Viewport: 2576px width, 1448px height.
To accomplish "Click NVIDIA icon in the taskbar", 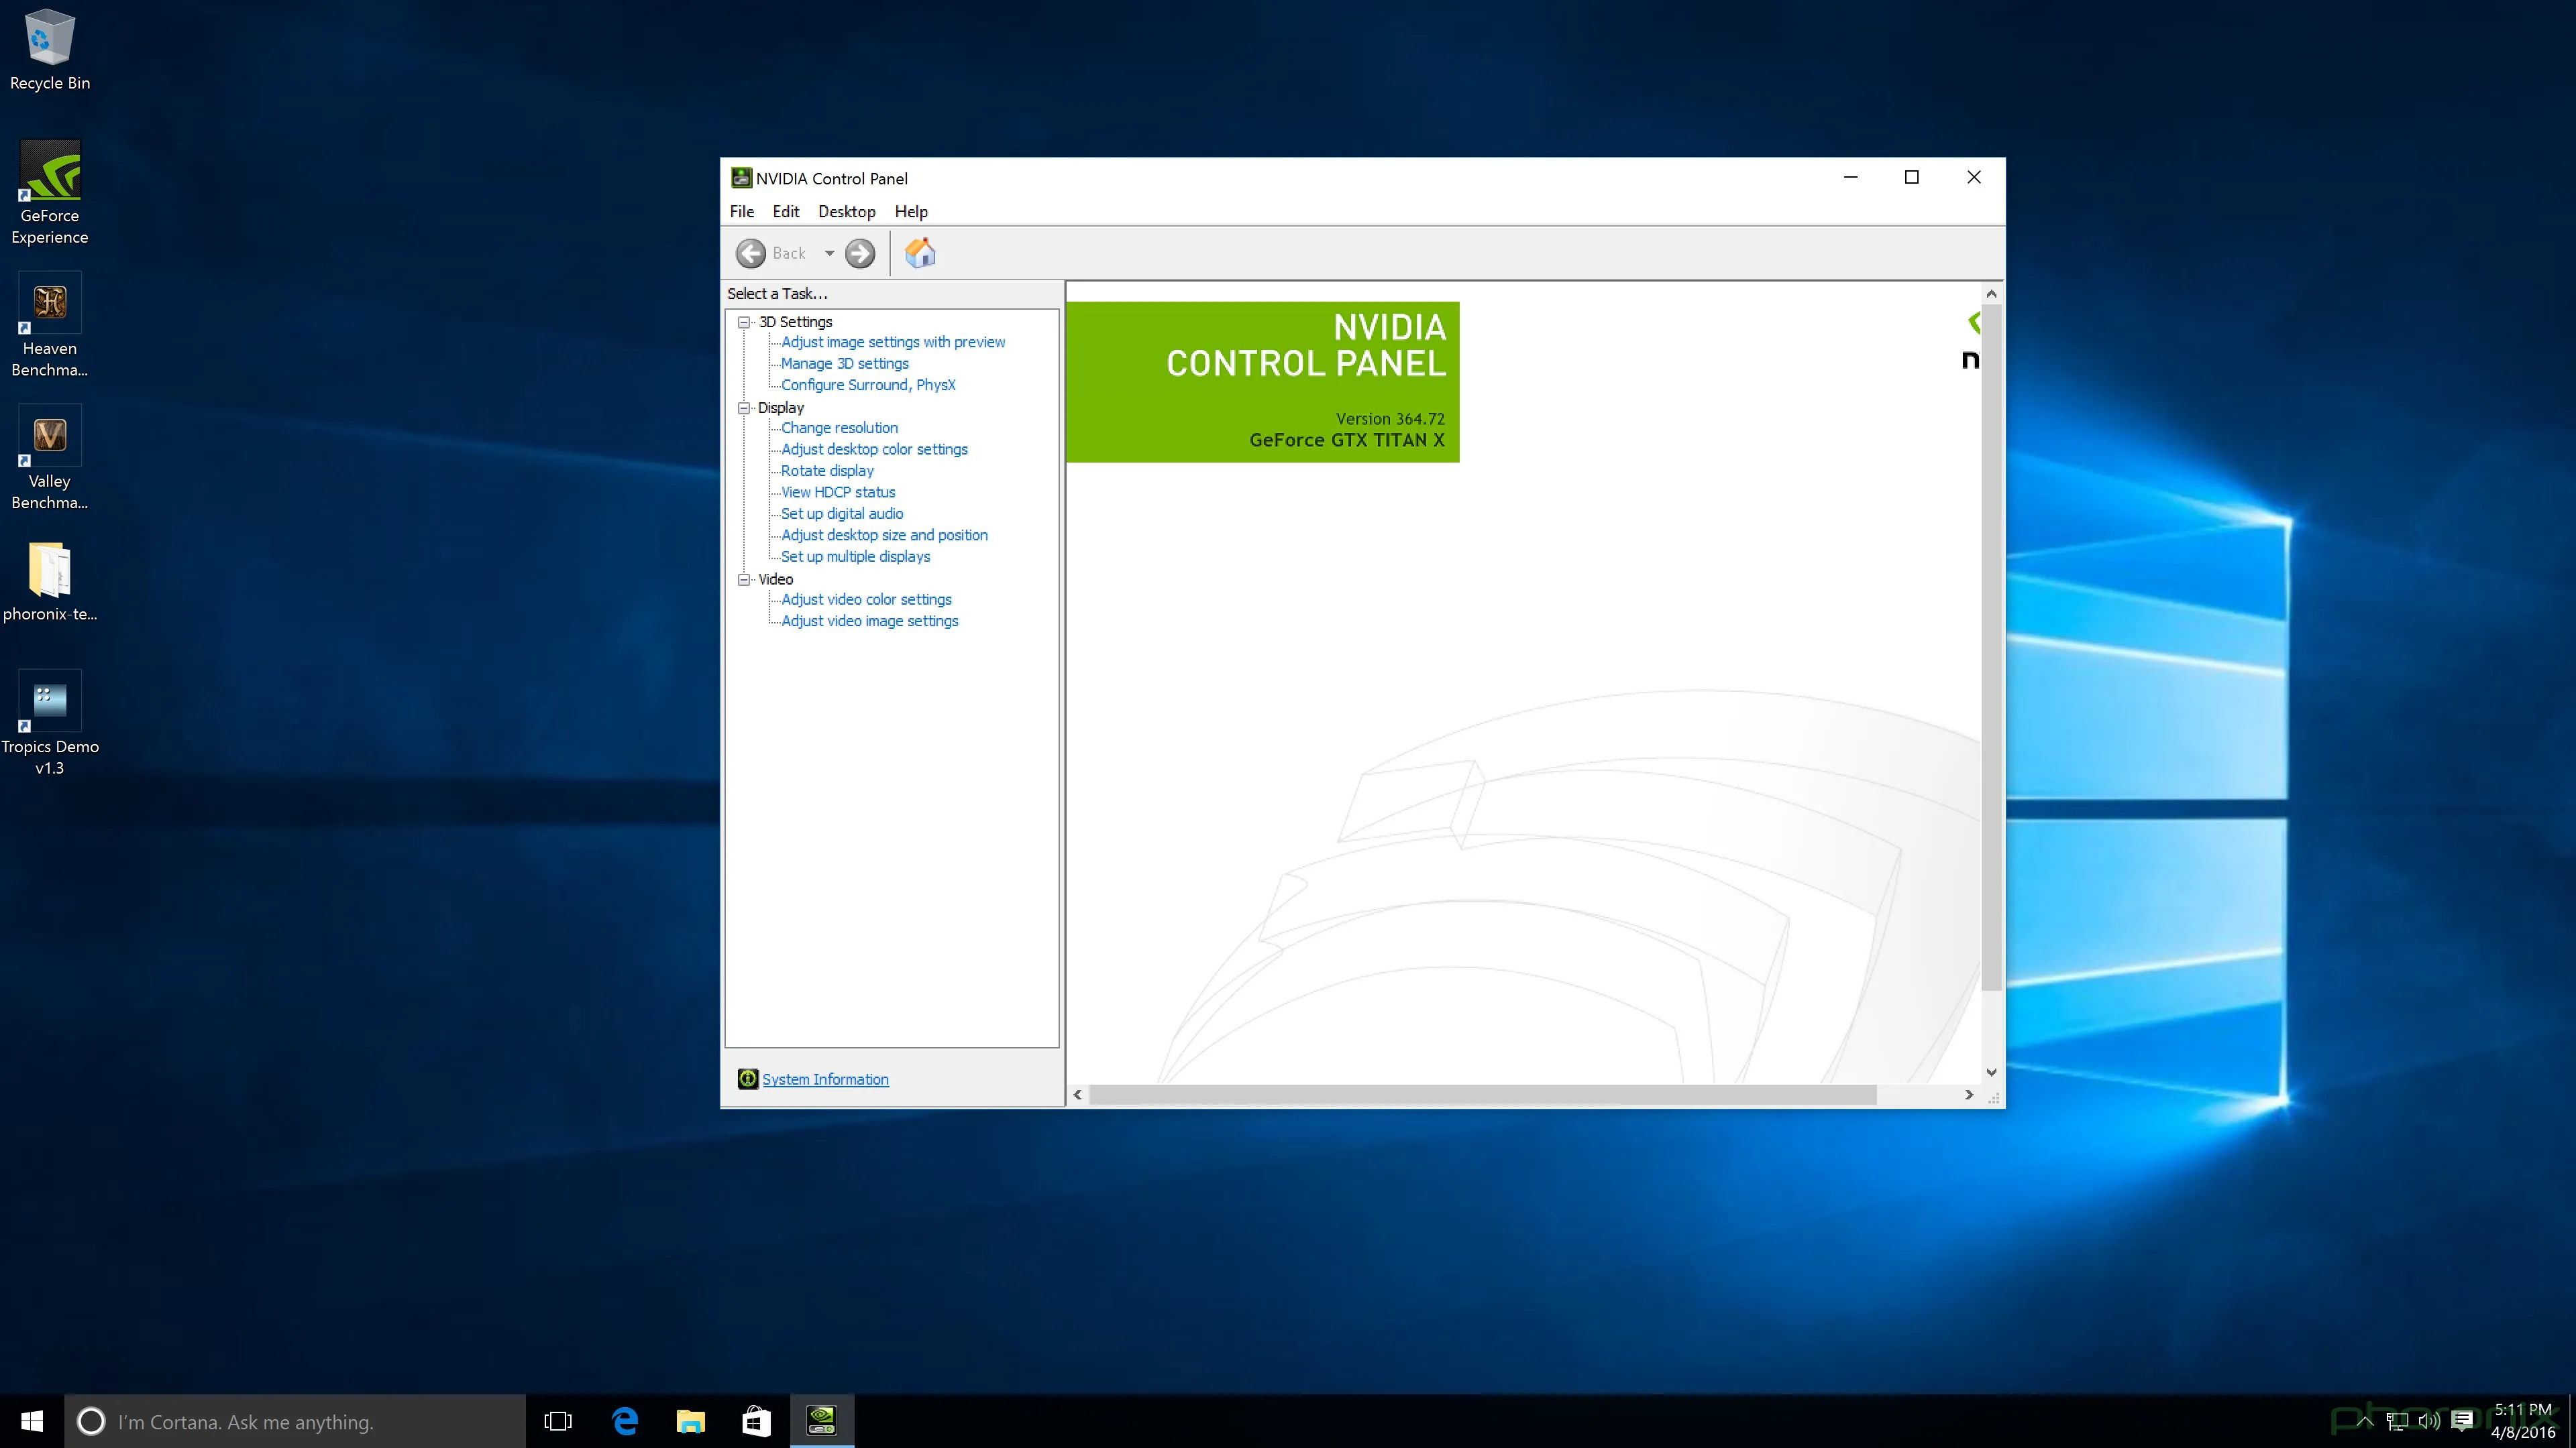I will coord(822,1420).
